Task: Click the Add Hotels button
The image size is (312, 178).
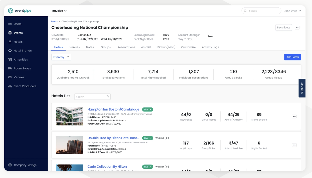Action: point(292,57)
